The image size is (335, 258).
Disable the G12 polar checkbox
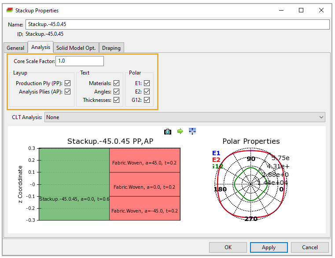[147, 100]
